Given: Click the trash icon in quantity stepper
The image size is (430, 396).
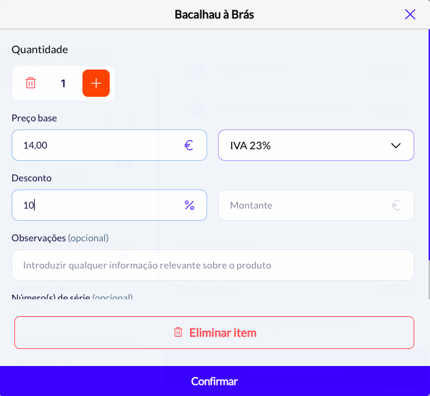Looking at the screenshot, I should click(x=31, y=83).
